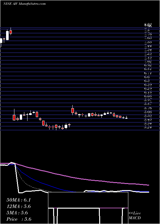
Task: Click the 50MA : 6.1 label
Action: [x=19, y=200]
